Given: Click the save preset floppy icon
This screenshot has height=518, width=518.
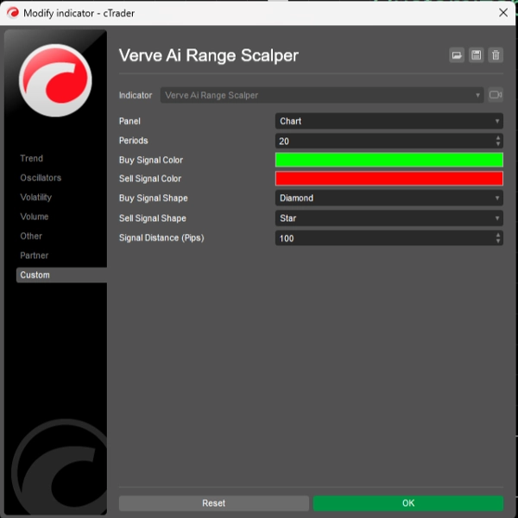Looking at the screenshot, I should click(x=476, y=55).
